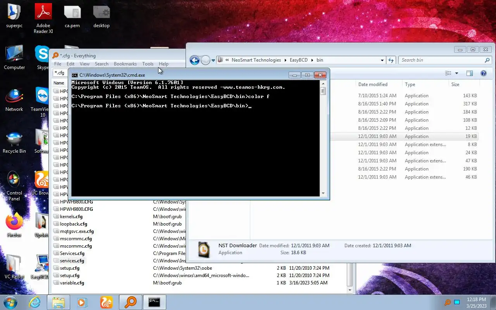This screenshot has height=310, width=496.
Task: Open the Network desktop icon
Action: (14, 100)
